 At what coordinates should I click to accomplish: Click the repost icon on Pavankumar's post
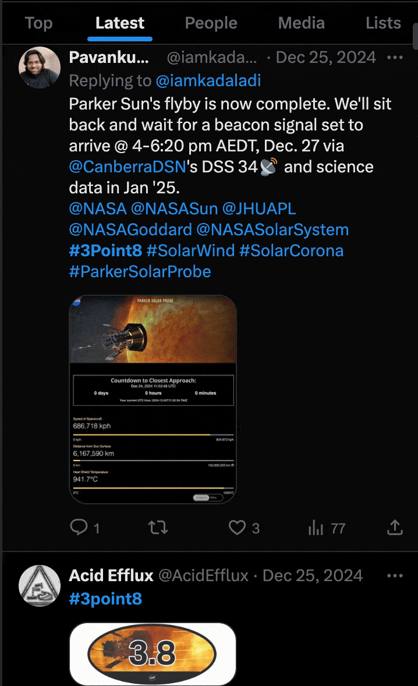pos(158,528)
